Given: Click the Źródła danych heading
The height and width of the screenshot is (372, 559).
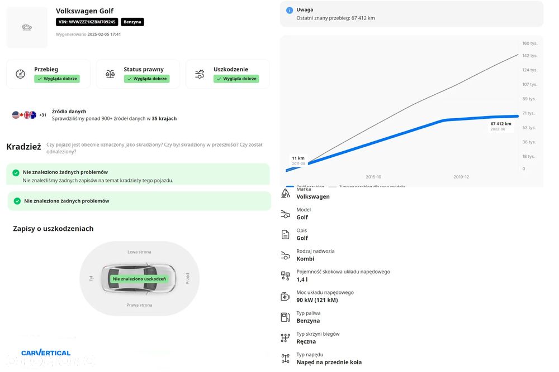Looking at the screenshot, I should tap(69, 112).
